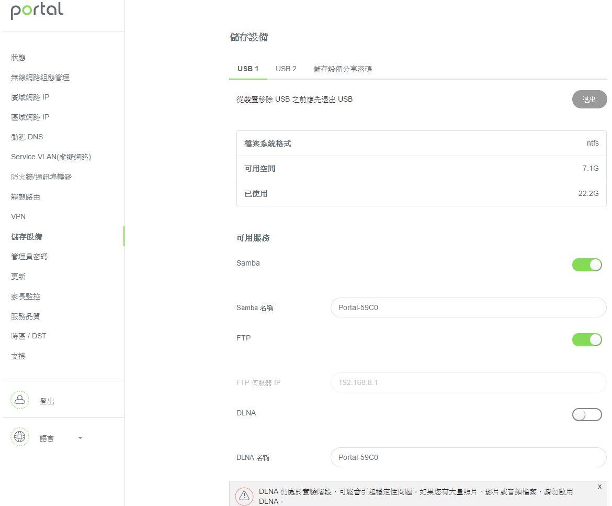Click the 登出 logout link
Screen dimensions: 612x506
[47, 401]
